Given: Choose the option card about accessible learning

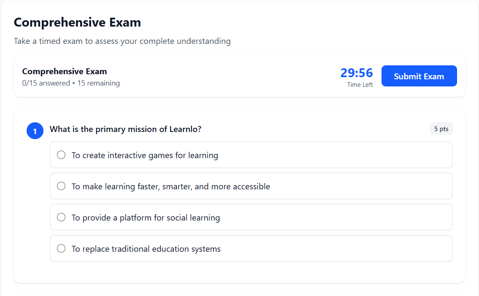Looking at the screenshot, I should tap(251, 186).
